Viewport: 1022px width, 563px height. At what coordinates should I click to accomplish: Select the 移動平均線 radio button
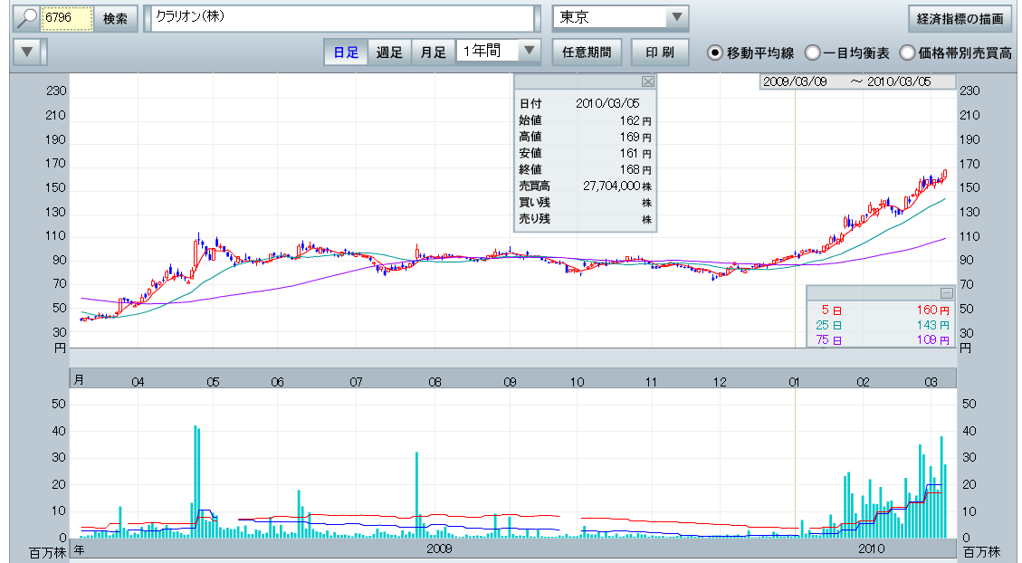coord(714,52)
